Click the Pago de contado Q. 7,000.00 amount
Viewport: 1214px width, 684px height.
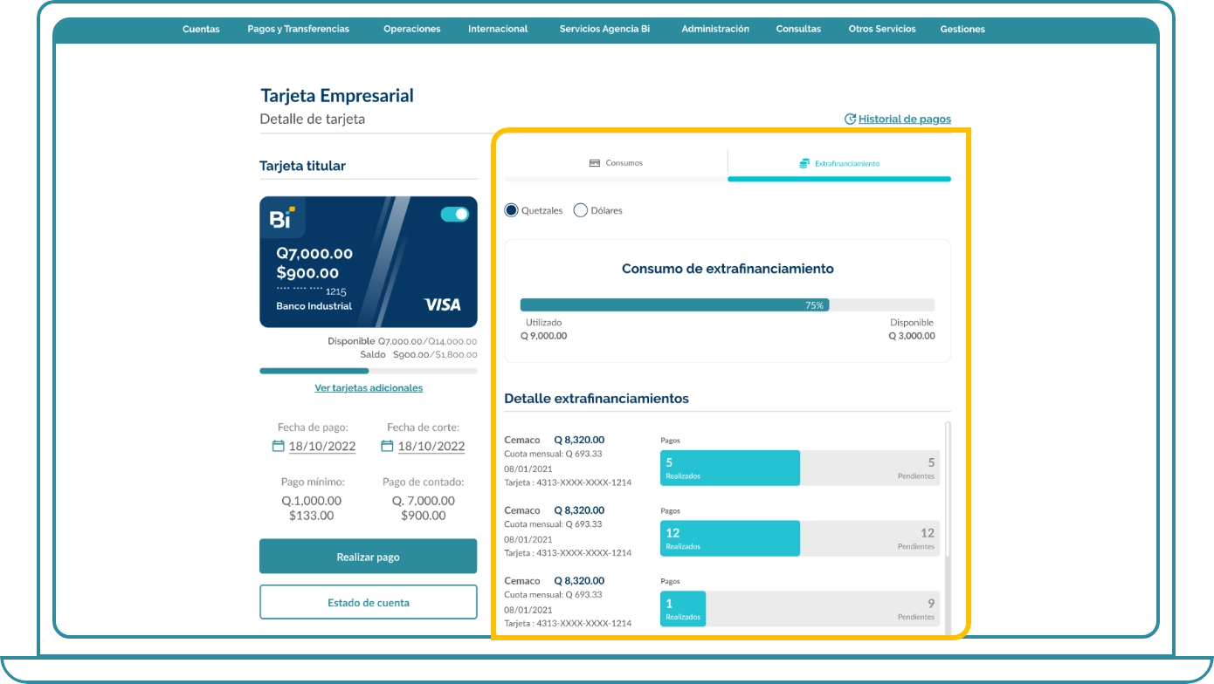point(424,501)
